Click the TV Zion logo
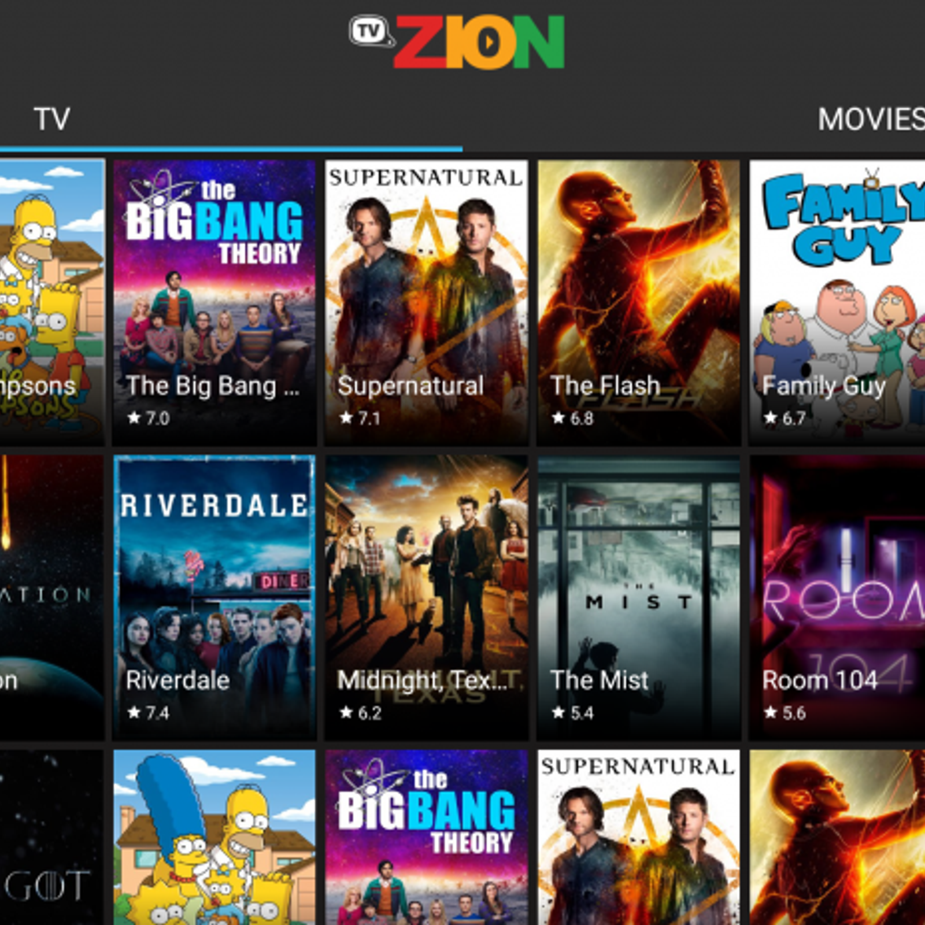925x925 pixels. [457, 42]
